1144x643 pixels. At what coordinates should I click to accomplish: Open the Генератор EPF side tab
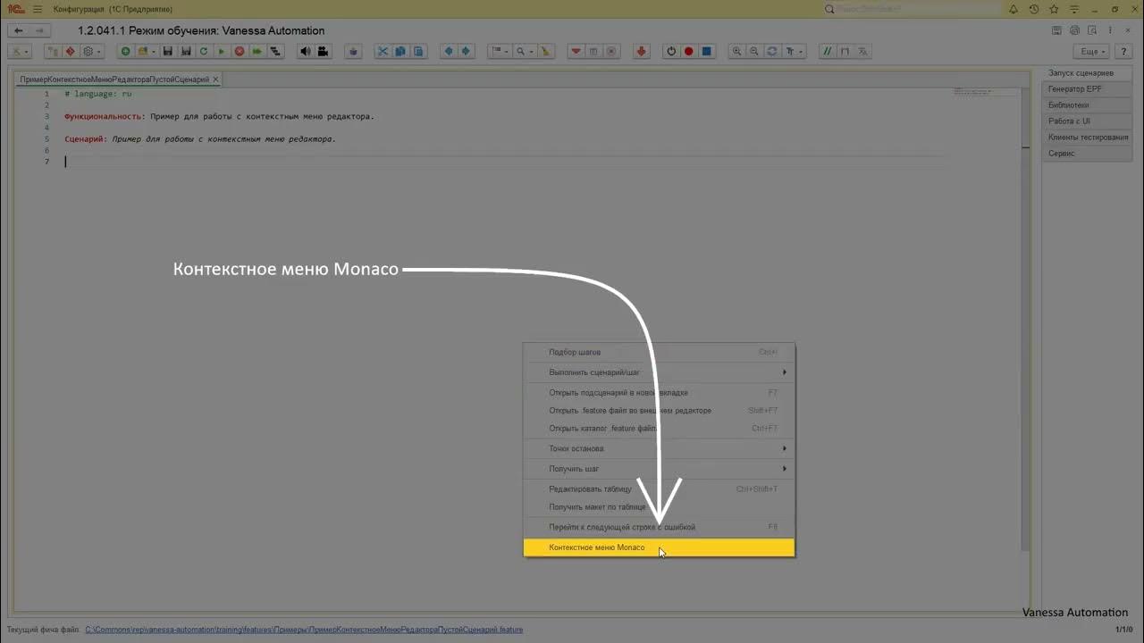point(1087,89)
